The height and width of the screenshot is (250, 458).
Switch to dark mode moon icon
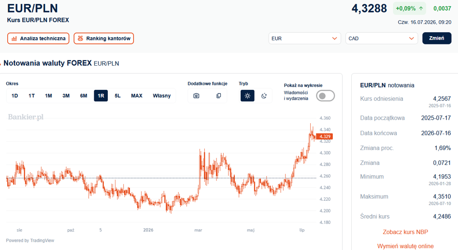(x=264, y=96)
